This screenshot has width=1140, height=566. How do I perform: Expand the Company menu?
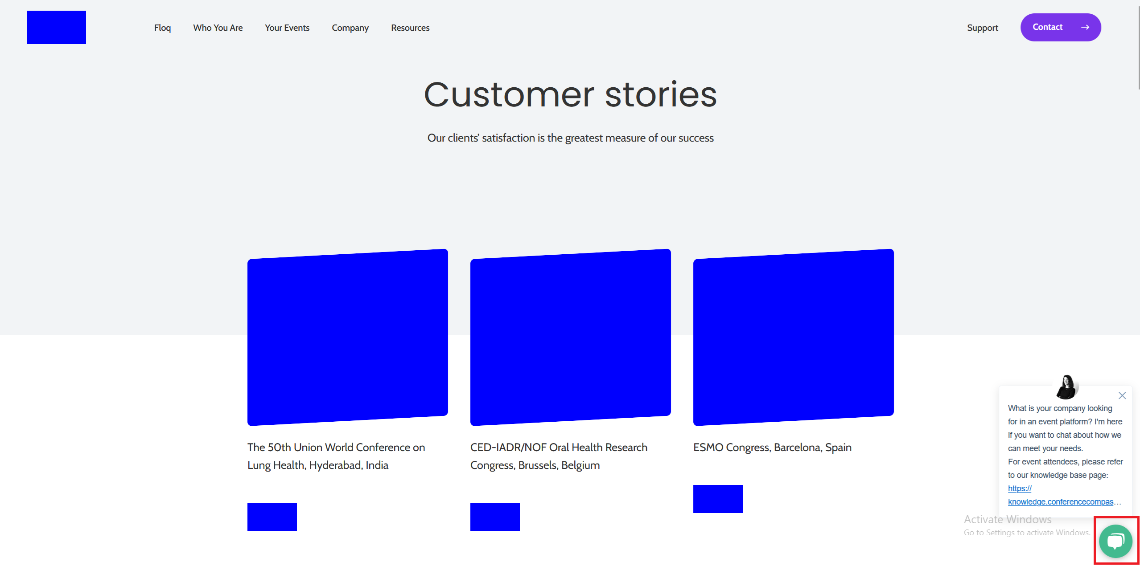[x=350, y=28]
